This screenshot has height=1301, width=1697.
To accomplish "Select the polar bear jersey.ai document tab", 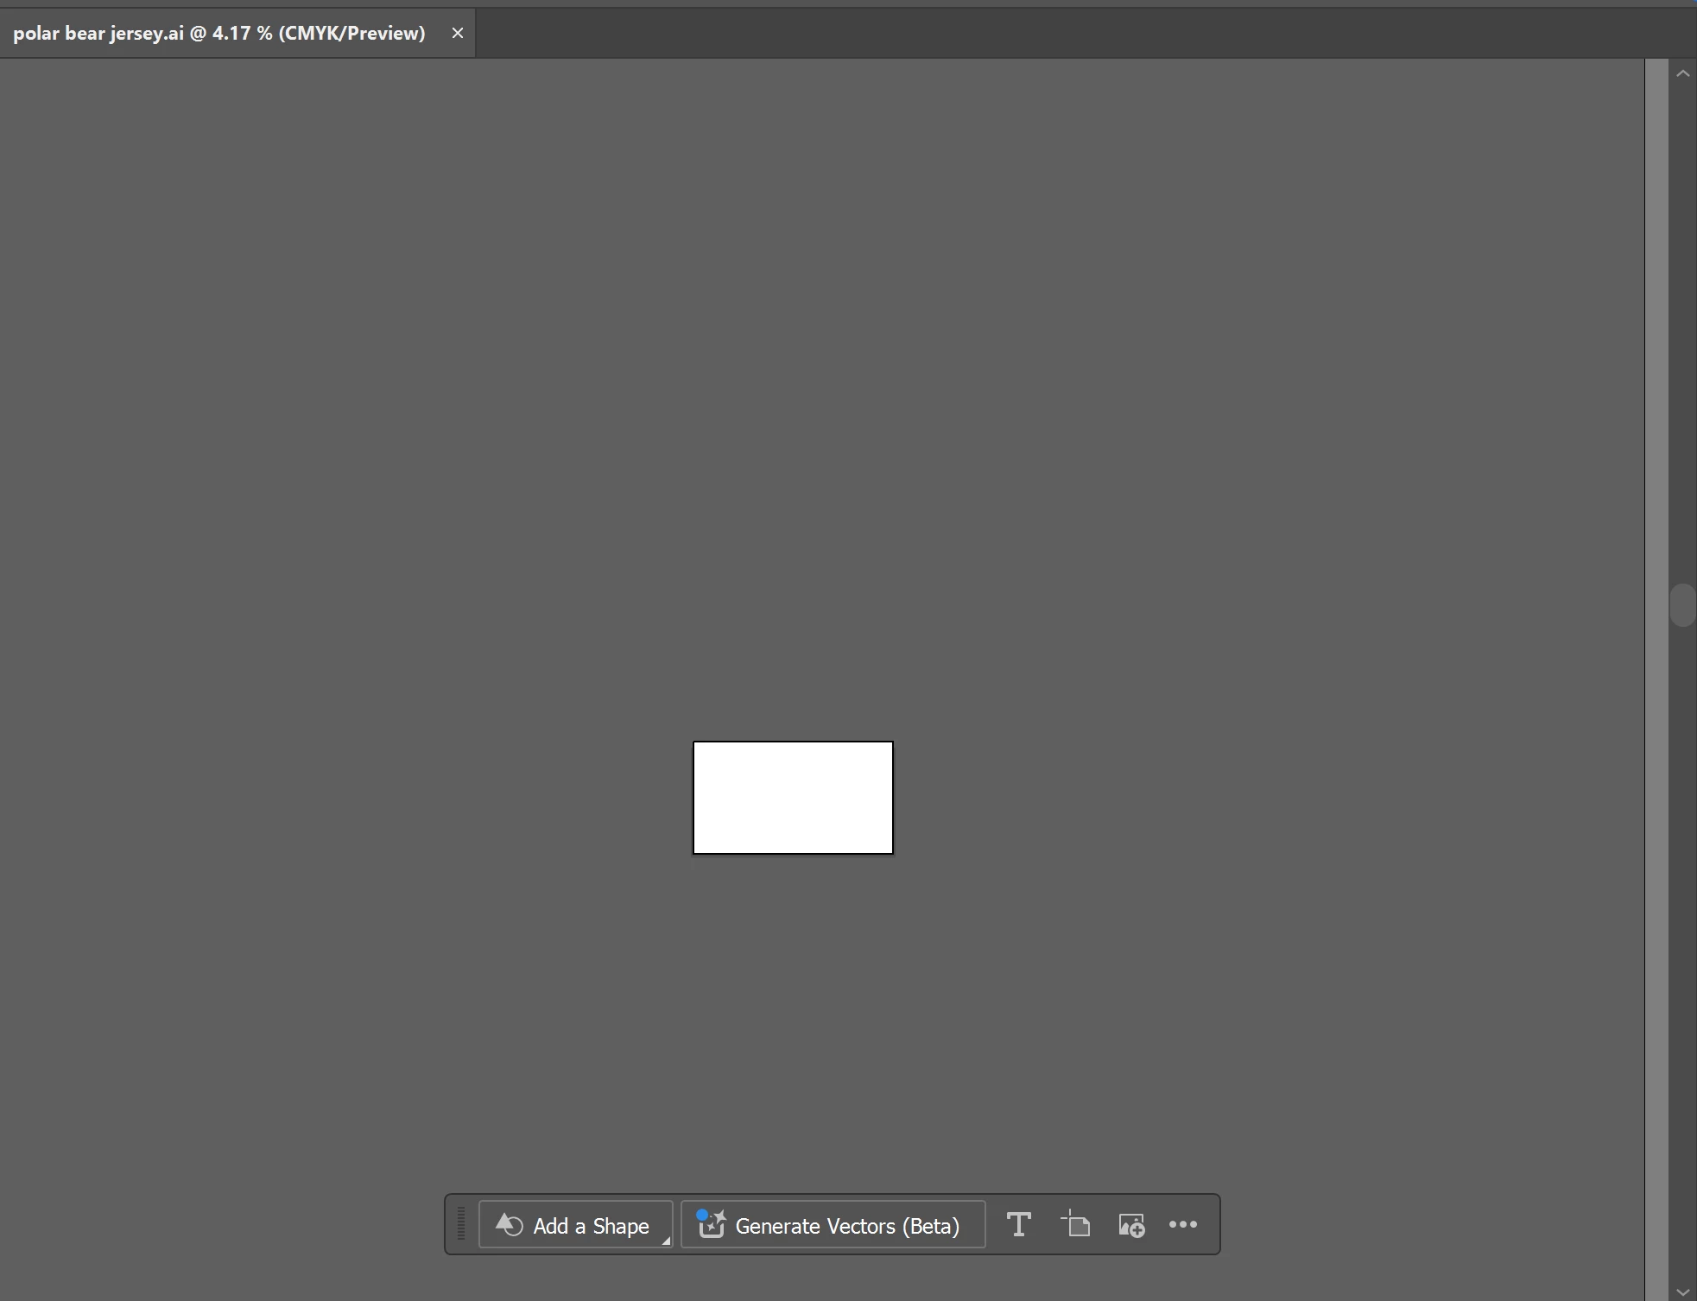I will click(219, 33).
